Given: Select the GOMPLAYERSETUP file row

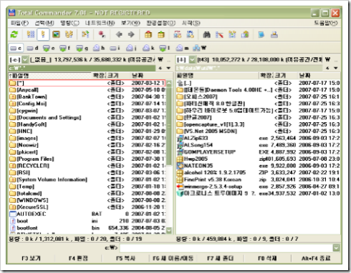Looking at the screenshot, I should click(258, 152).
